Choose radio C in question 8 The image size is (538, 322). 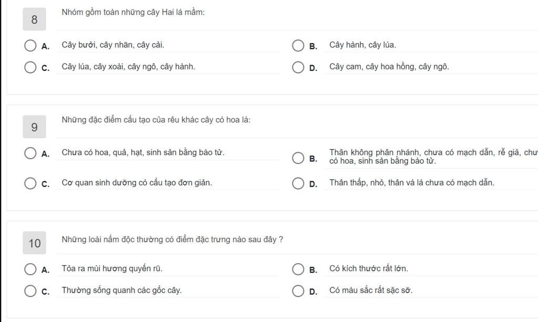point(30,67)
